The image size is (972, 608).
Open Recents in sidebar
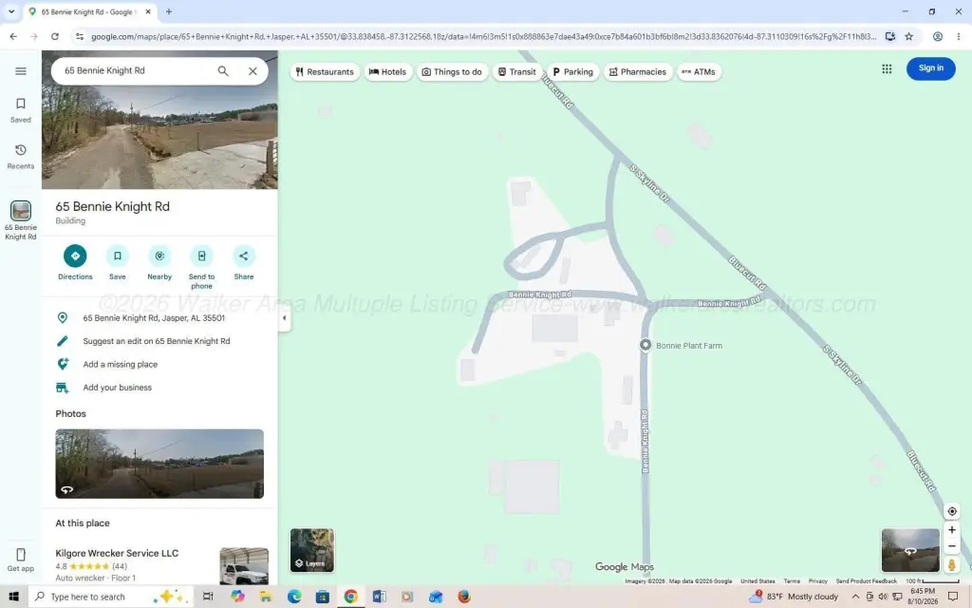point(21,157)
